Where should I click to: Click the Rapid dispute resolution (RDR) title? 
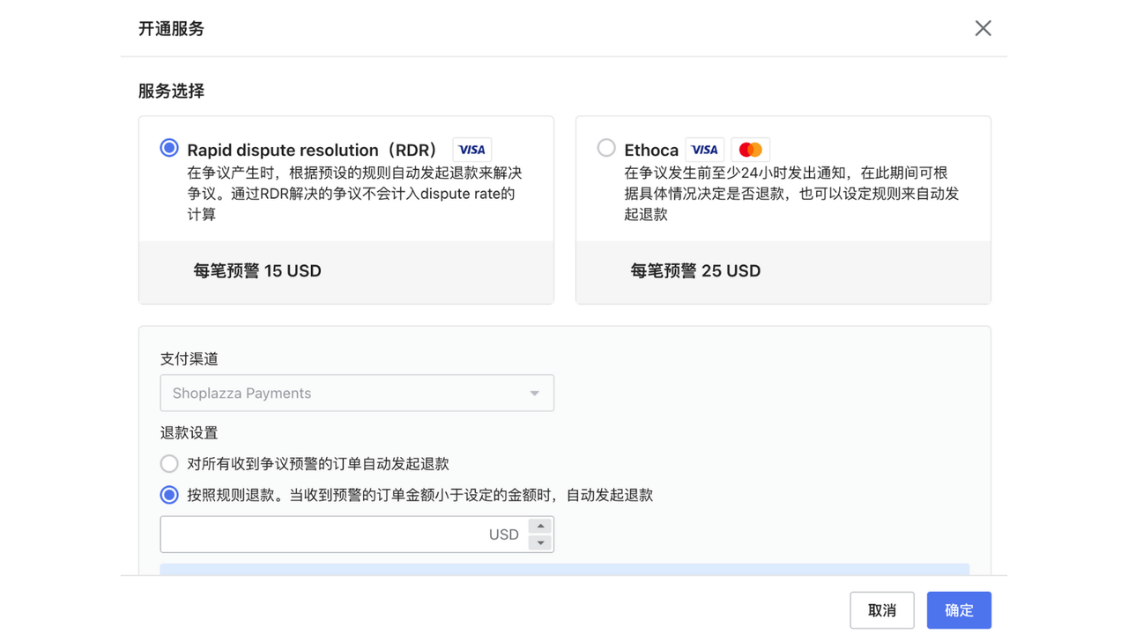pos(312,150)
